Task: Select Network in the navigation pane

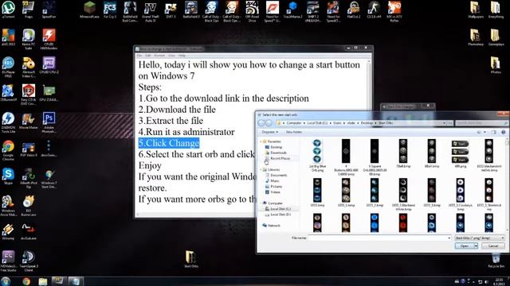Action: (x=271, y=226)
